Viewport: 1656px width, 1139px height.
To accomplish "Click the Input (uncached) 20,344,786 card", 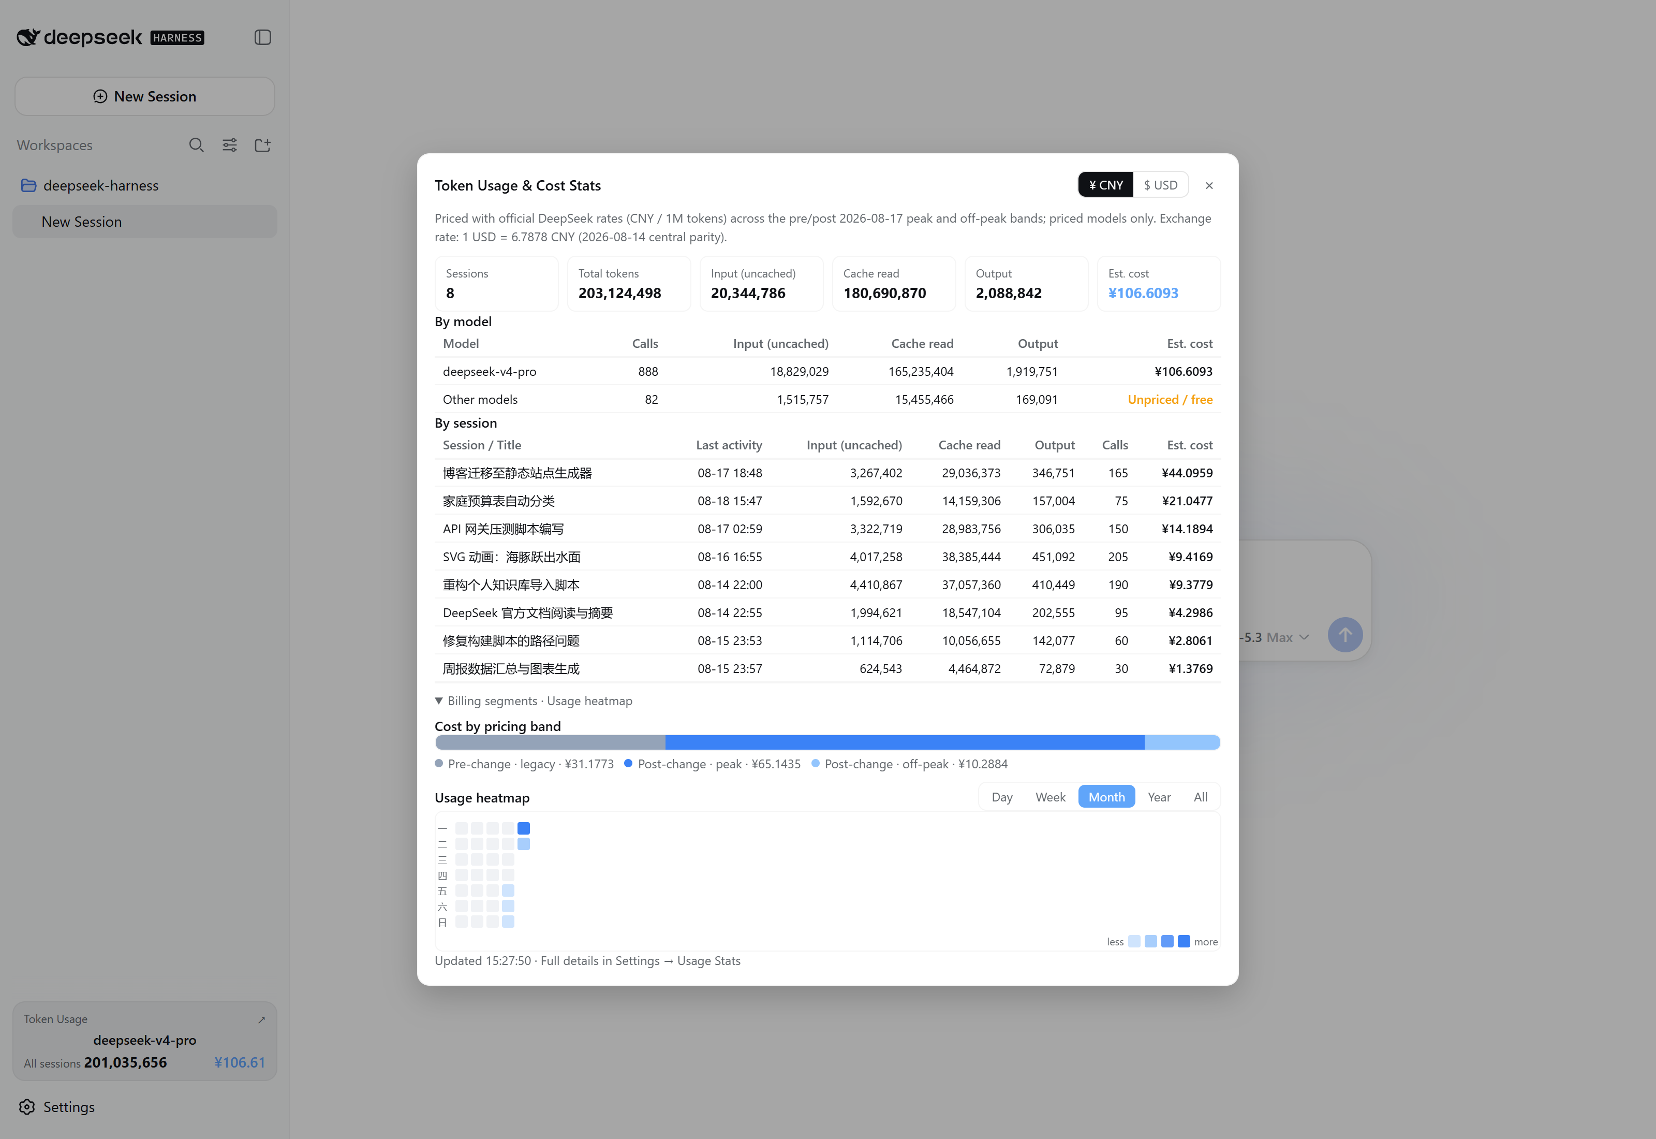I will point(762,284).
